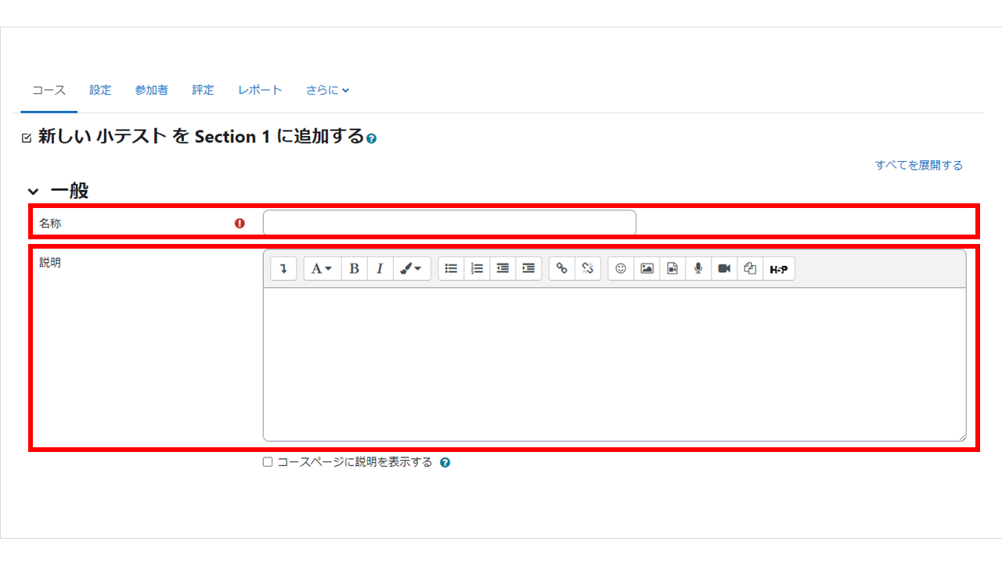Screen dimensions: 1002x563
Task: Open the text color brush dropdown
Action: coord(412,268)
